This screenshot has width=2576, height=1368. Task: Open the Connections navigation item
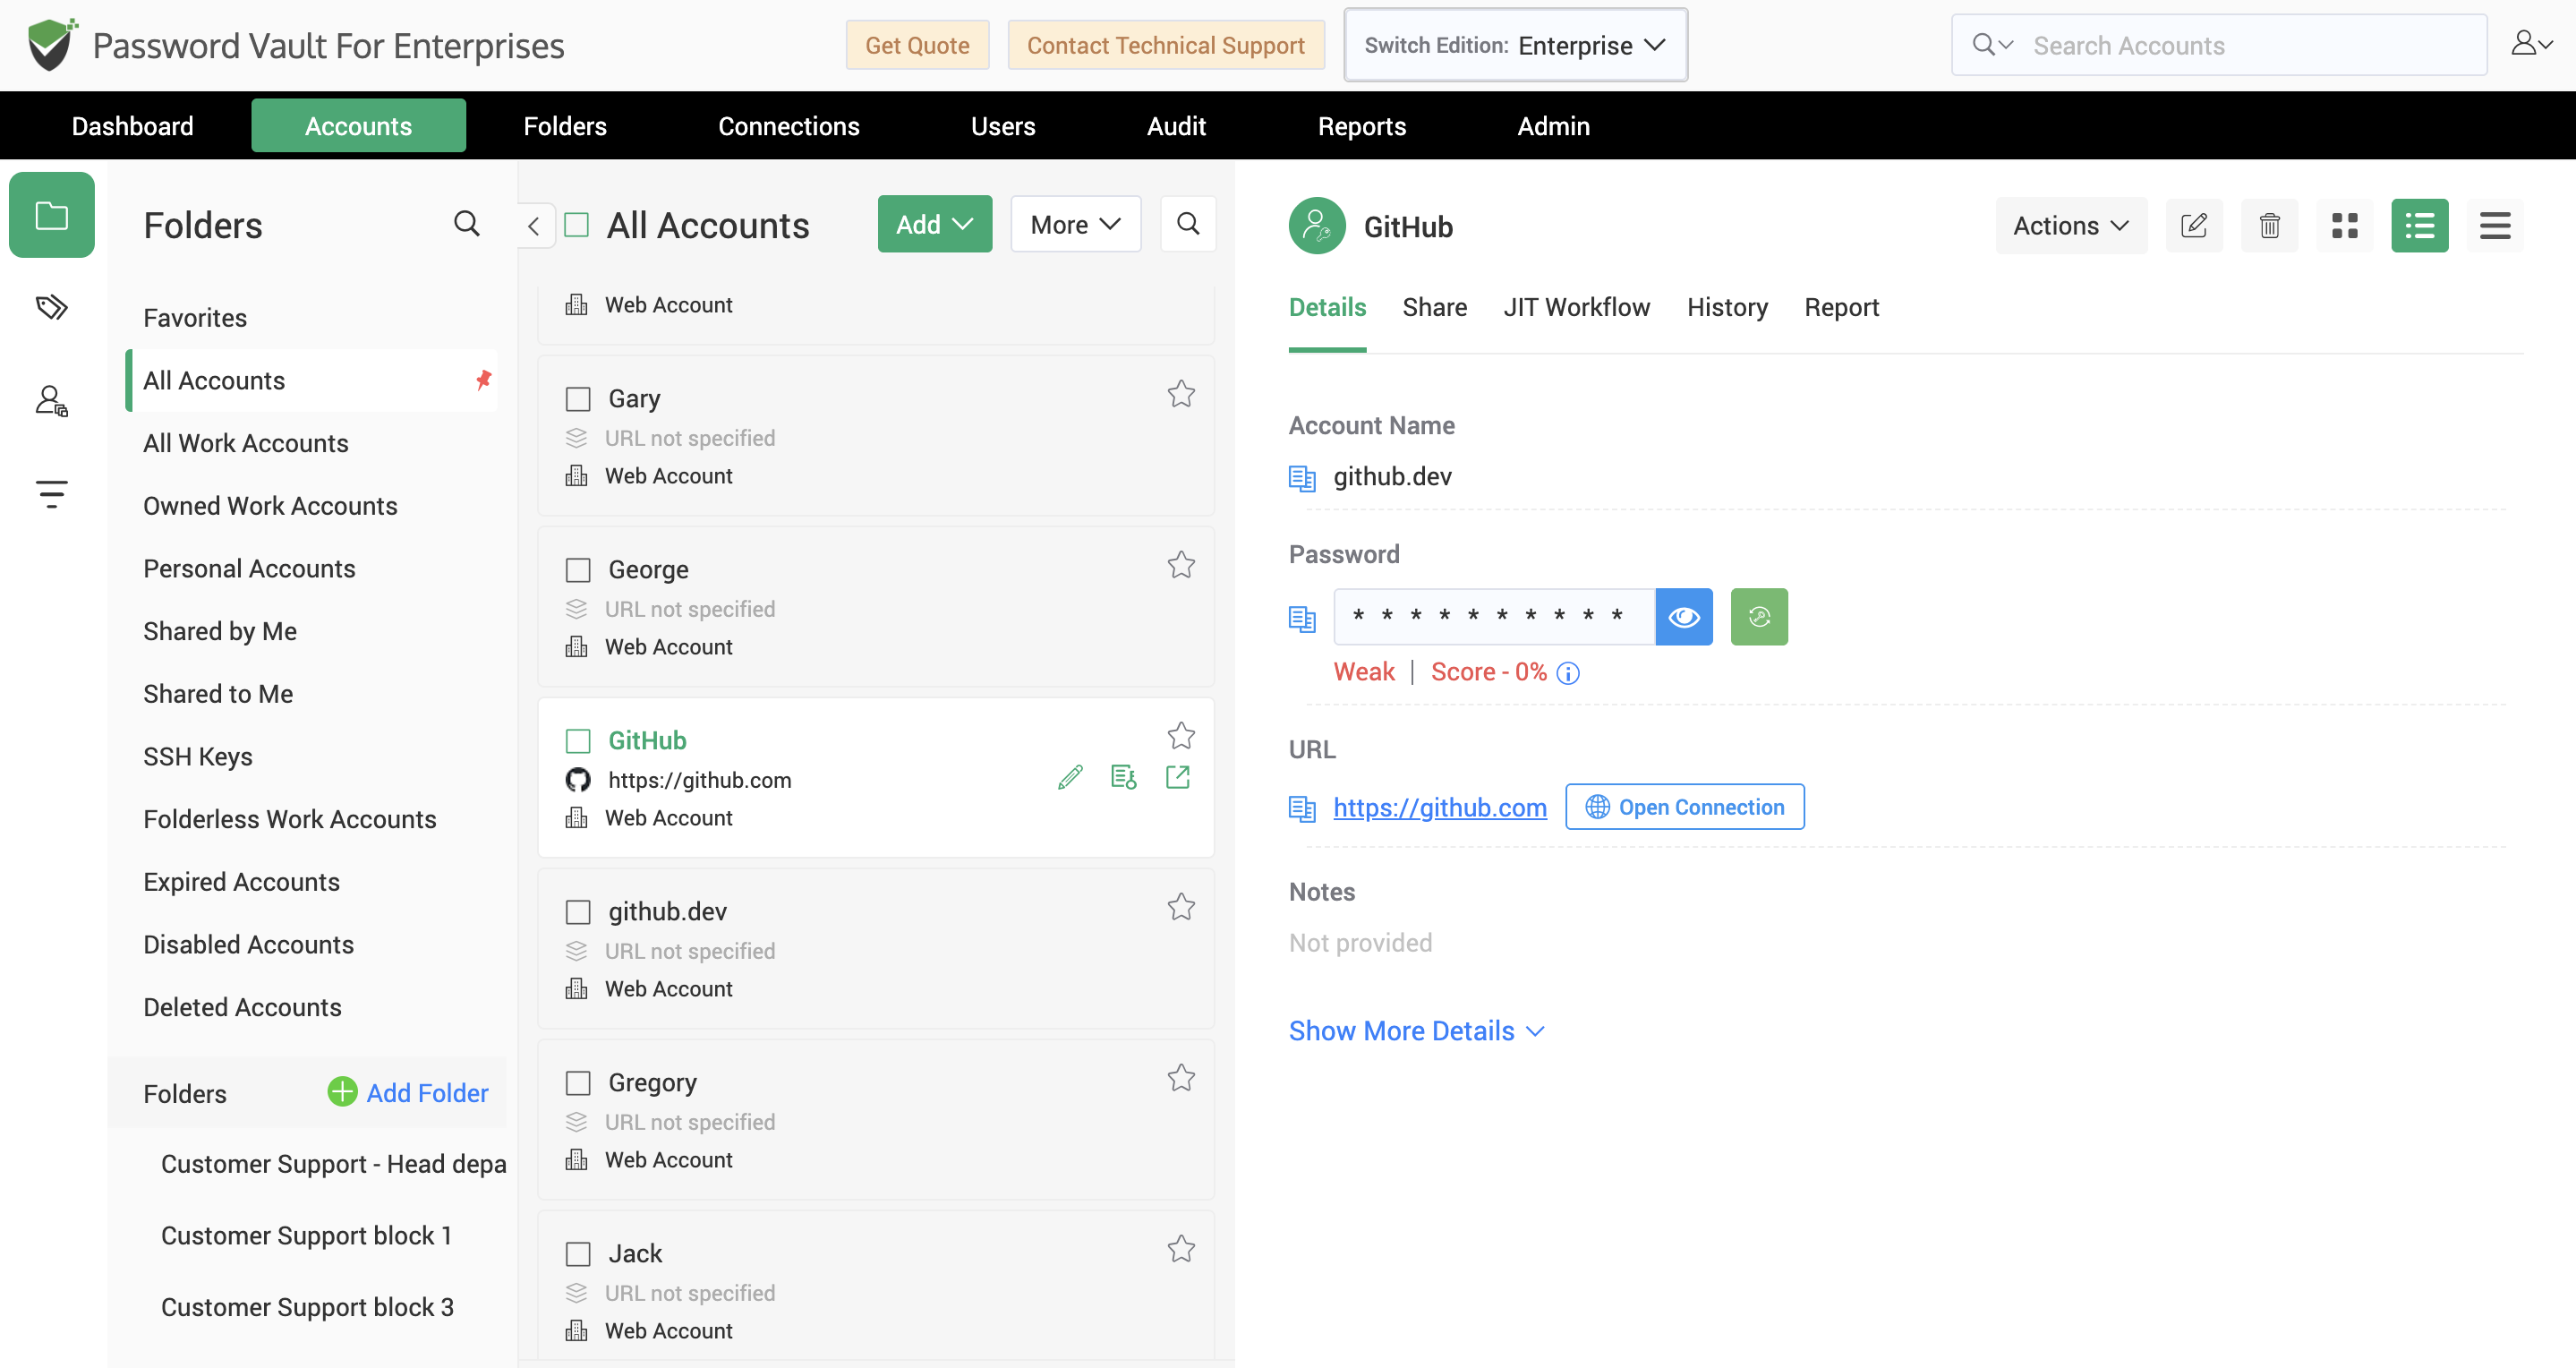click(x=788, y=126)
